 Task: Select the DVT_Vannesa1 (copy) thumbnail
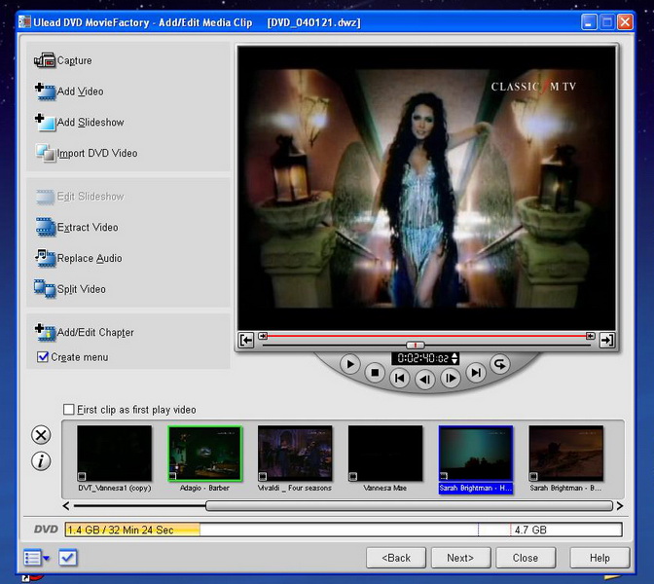click(115, 454)
